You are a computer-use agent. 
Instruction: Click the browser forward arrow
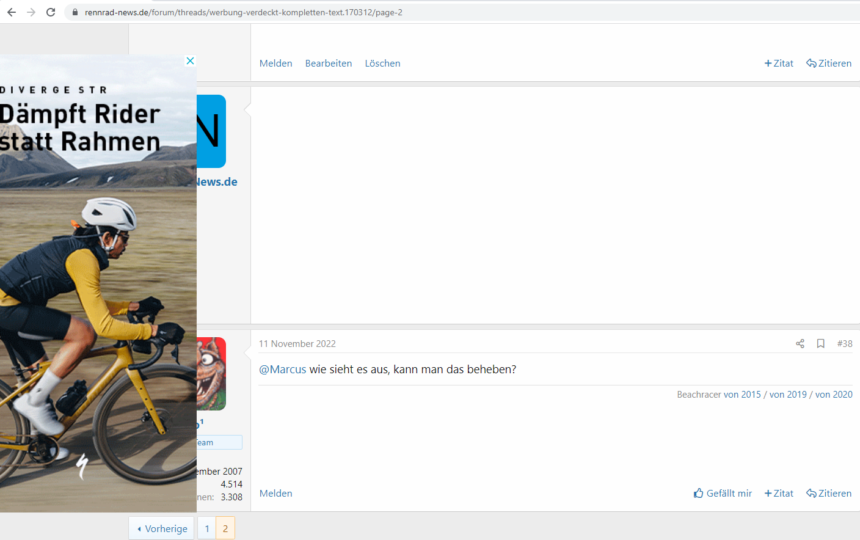[x=31, y=12]
